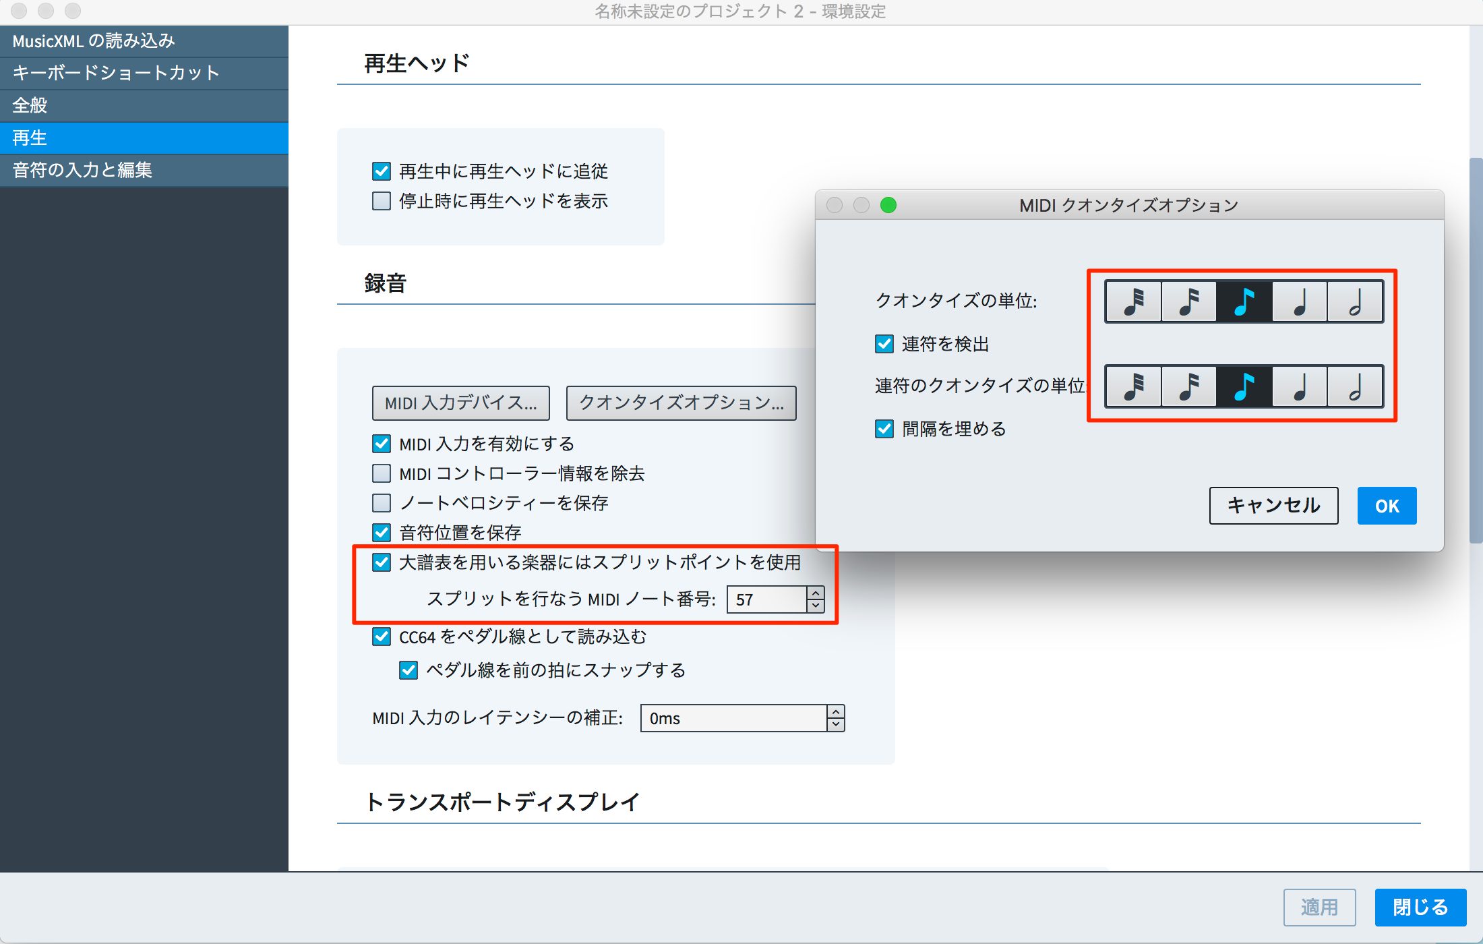Select 16th note in 連符のクオンタイズの単位 row
Viewport: 1483px width, 944px height.
(1189, 386)
